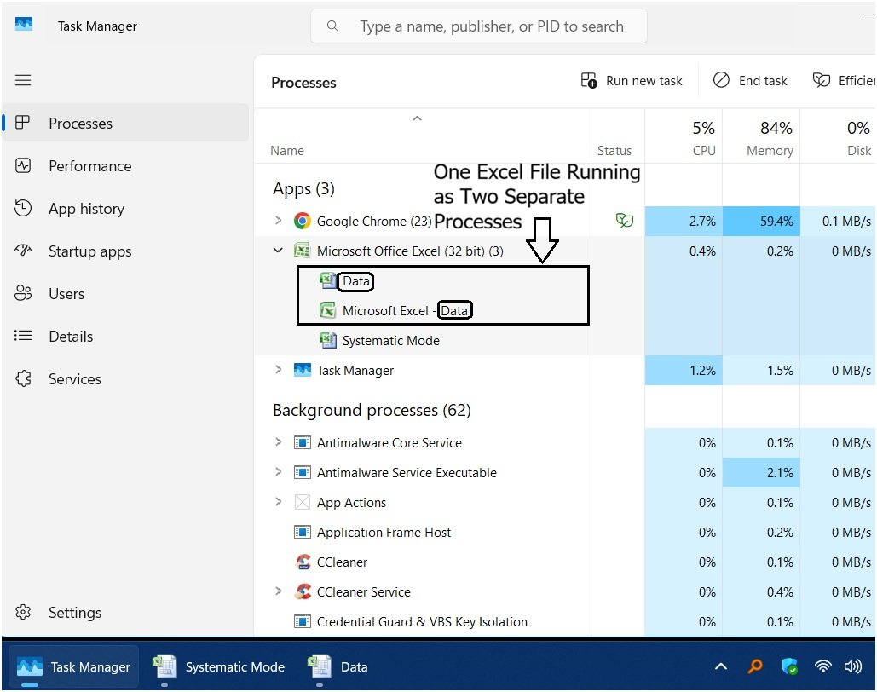This screenshot has height=692, width=877.
Task: Click Antimalware Executable's 2.1% memory cell
Action: point(761,473)
